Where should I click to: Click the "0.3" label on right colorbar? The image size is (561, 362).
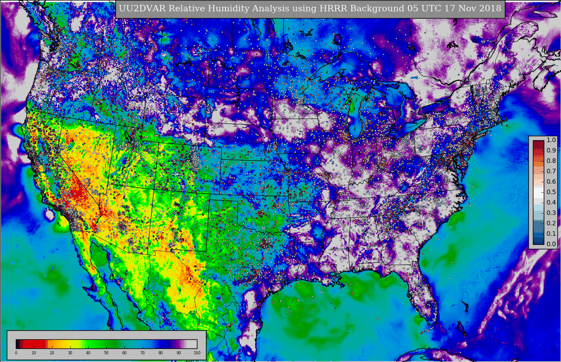551,213
